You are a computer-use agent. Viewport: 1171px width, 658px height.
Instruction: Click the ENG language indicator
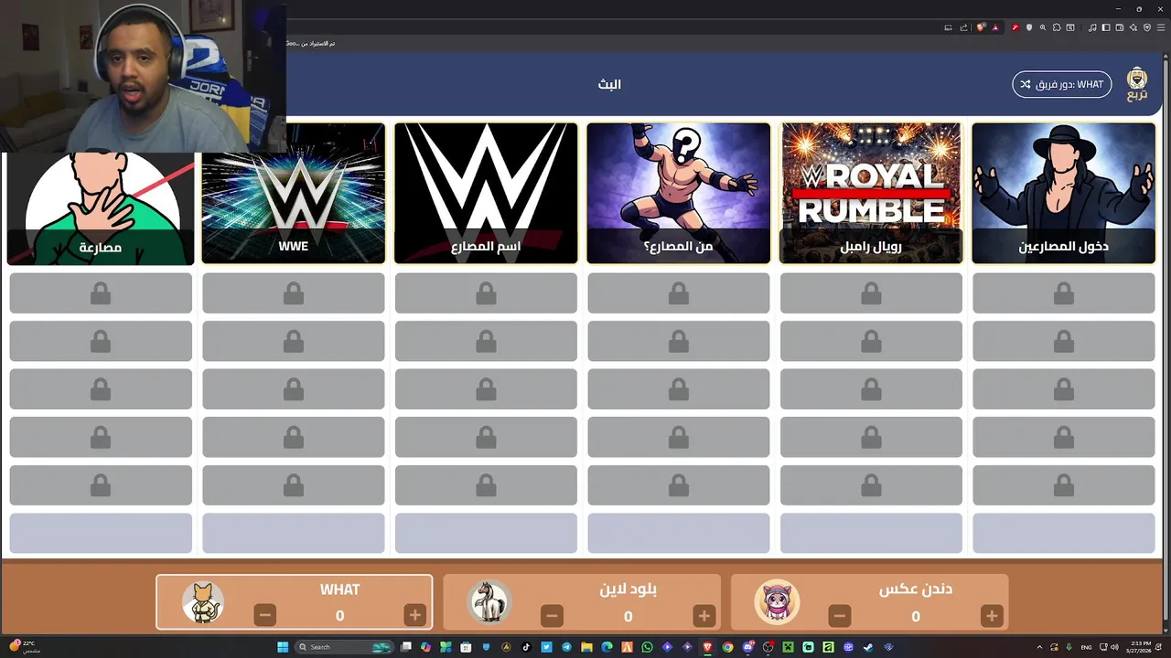point(1086,647)
